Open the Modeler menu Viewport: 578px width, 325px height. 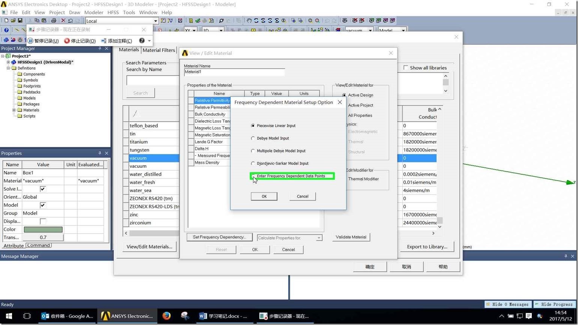coord(93,12)
